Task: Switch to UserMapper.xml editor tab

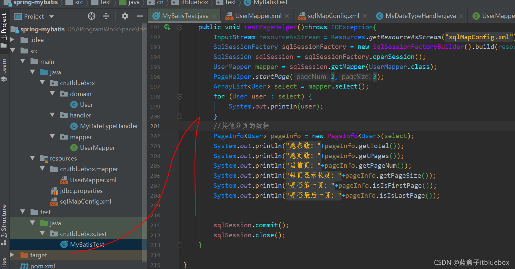Action: pyautogui.click(x=258, y=16)
